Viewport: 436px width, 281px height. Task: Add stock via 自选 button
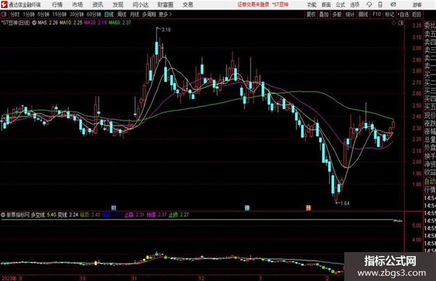[x=403, y=14]
